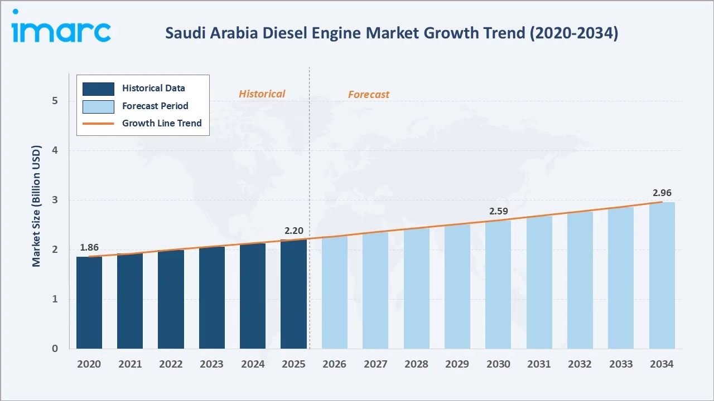
Task: Click the 2026 forecast bar
Action: click(x=335, y=292)
